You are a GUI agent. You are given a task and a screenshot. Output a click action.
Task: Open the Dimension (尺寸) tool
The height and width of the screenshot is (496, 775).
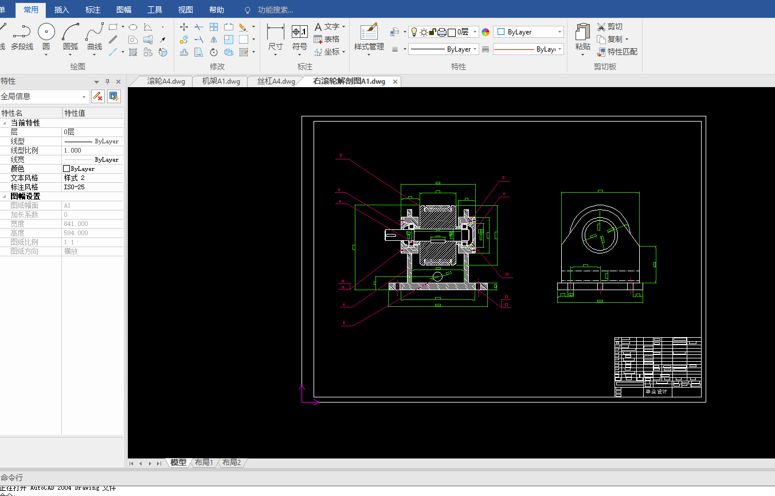point(276,32)
